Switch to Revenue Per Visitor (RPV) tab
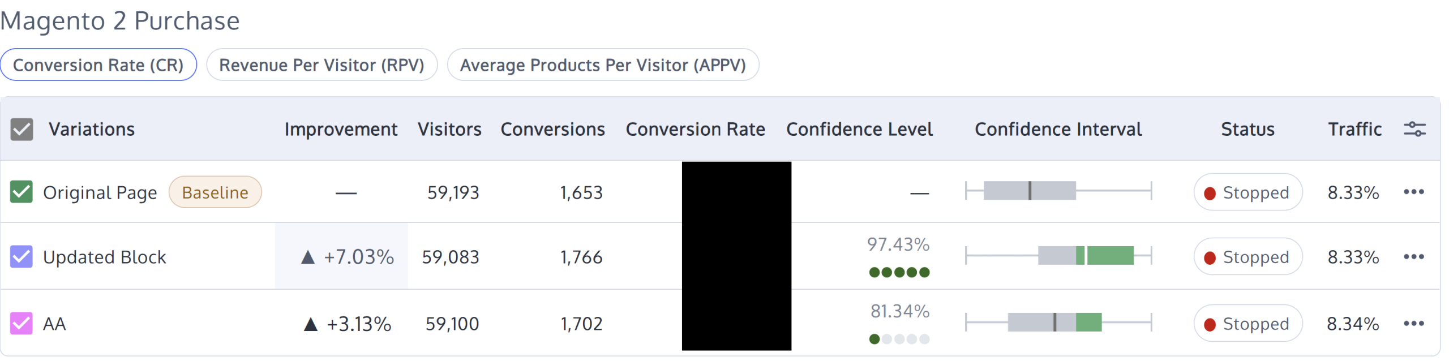The image size is (1449, 361). click(321, 65)
